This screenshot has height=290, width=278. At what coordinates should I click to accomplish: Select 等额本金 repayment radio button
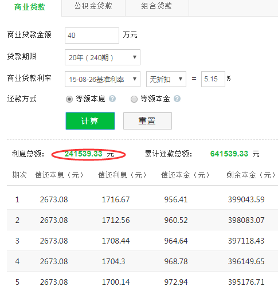(x=134, y=99)
